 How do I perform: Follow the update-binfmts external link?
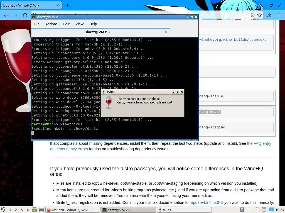click(205, 202)
